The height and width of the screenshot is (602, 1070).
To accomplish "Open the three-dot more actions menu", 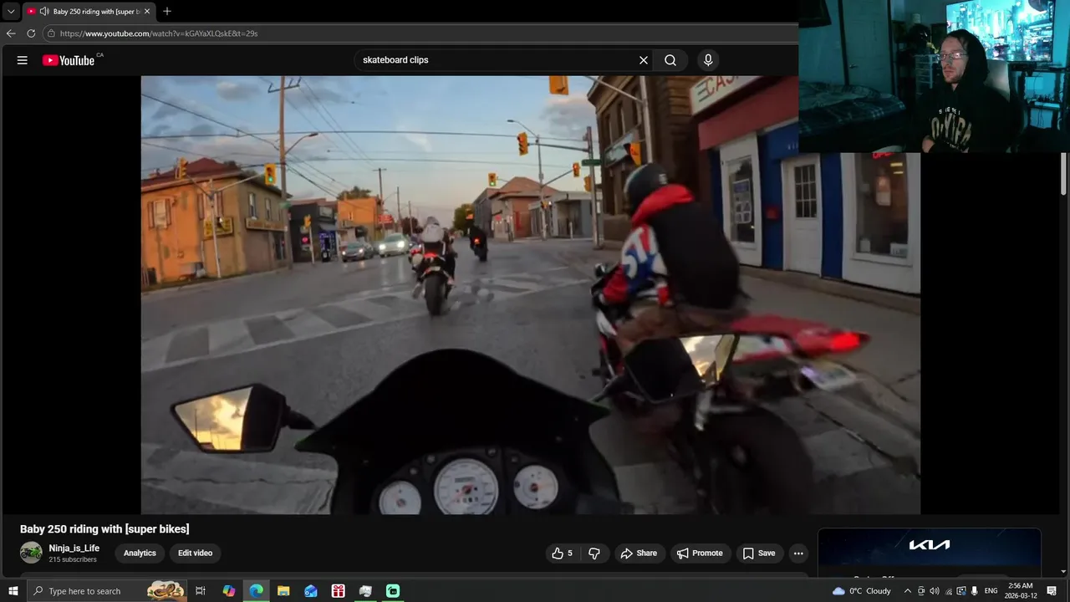I will pyautogui.click(x=798, y=554).
